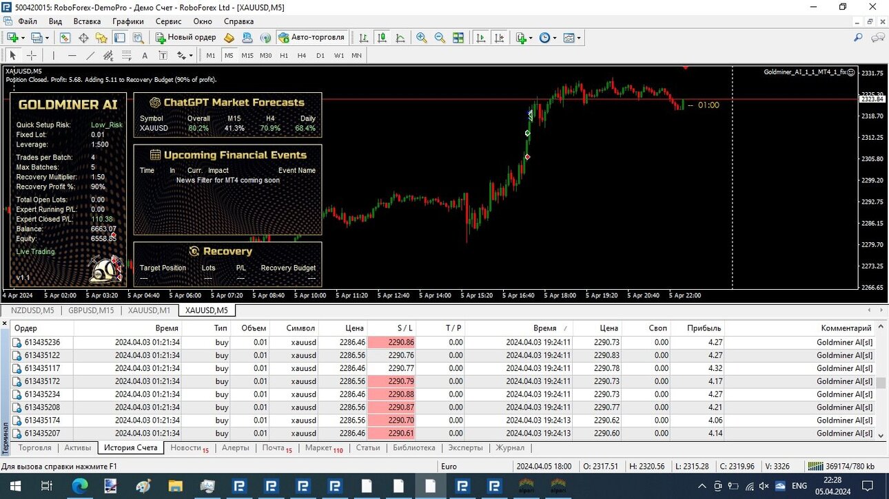889x499 pixels.
Task: Open the Strategy Tester magnifier icon
Action: coord(139,38)
